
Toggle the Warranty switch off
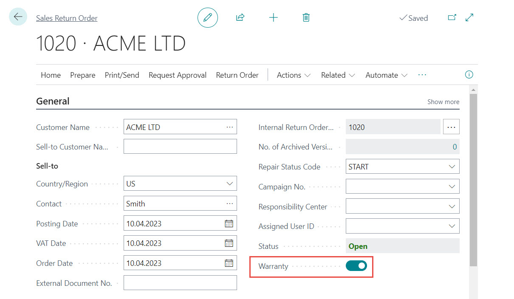pyautogui.click(x=356, y=266)
